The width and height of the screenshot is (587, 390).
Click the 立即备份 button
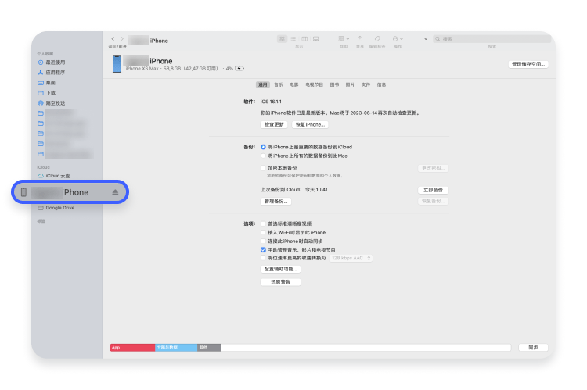pyautogui.click(x=433, y=190)
